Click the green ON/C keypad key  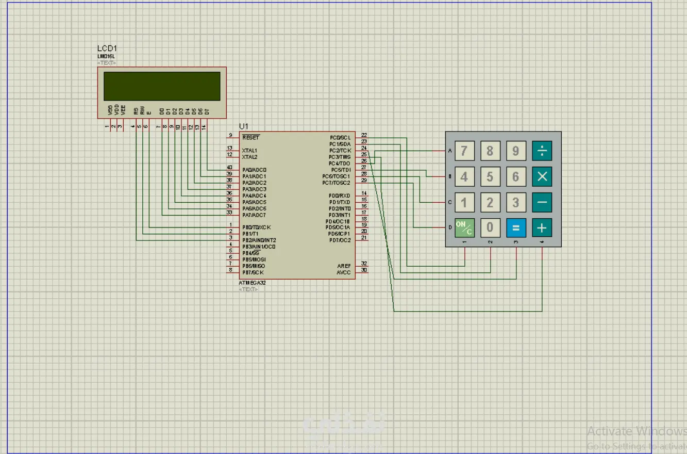(x=464, y=228)
